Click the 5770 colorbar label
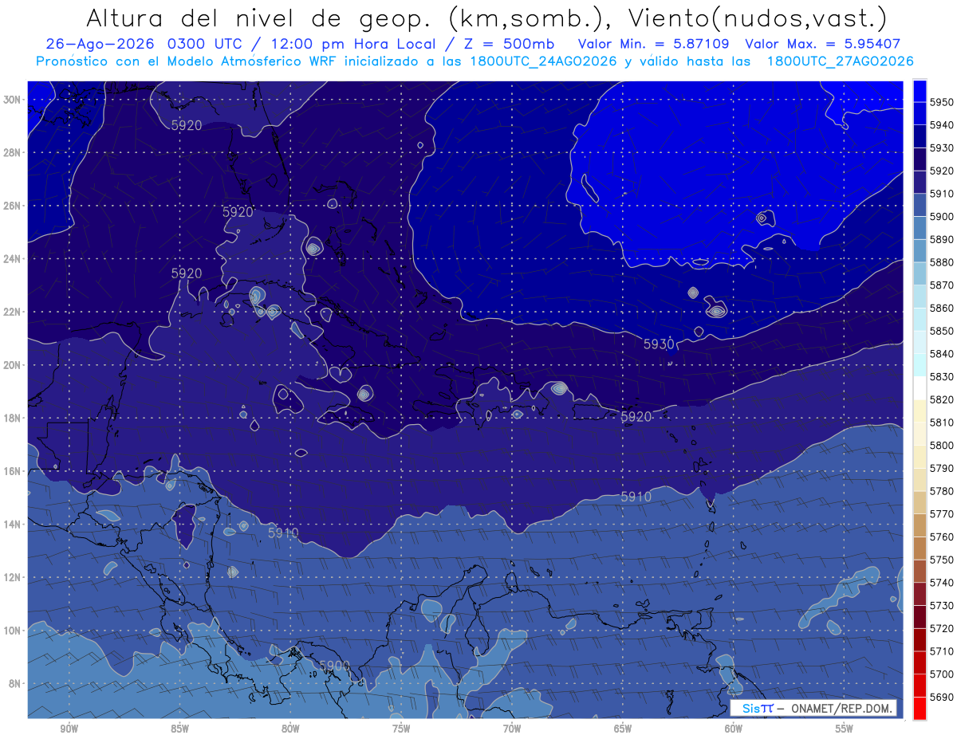957x739 pixels. [x=942, y=514]
